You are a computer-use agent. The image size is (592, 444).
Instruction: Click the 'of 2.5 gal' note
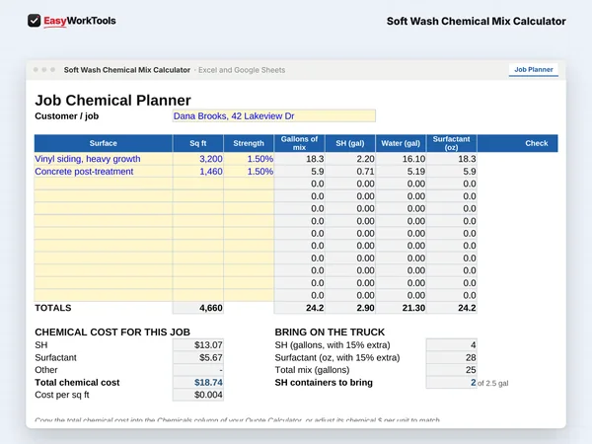coord(492,383)
